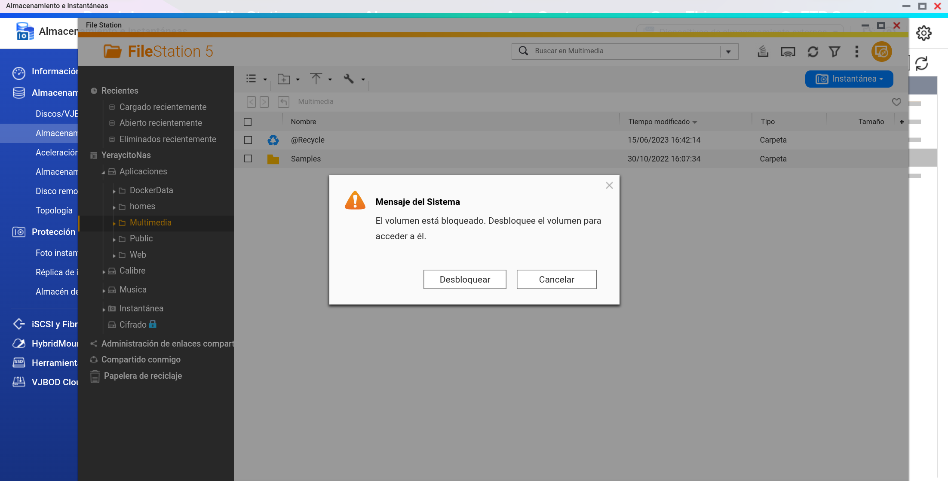The width and height of the screenshot is (948, 481).
Task: Open the filter funnel icon
Action: click(x=834, y=52)
